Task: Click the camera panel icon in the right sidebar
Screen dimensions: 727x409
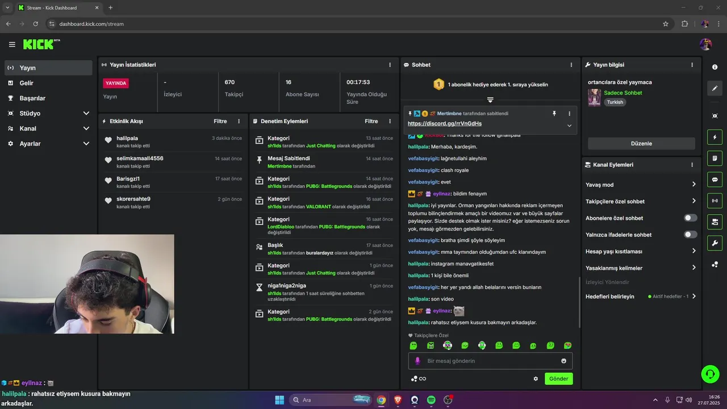Action: click(x=715, y=222)
